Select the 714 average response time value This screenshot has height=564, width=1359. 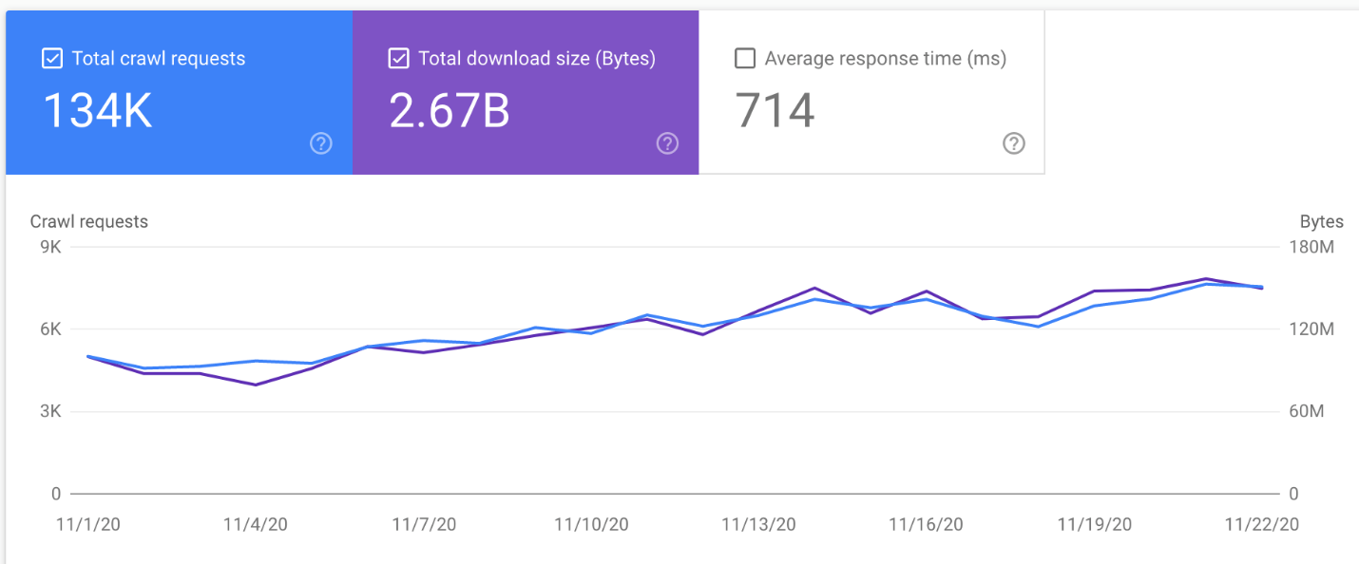pos(775,110)
